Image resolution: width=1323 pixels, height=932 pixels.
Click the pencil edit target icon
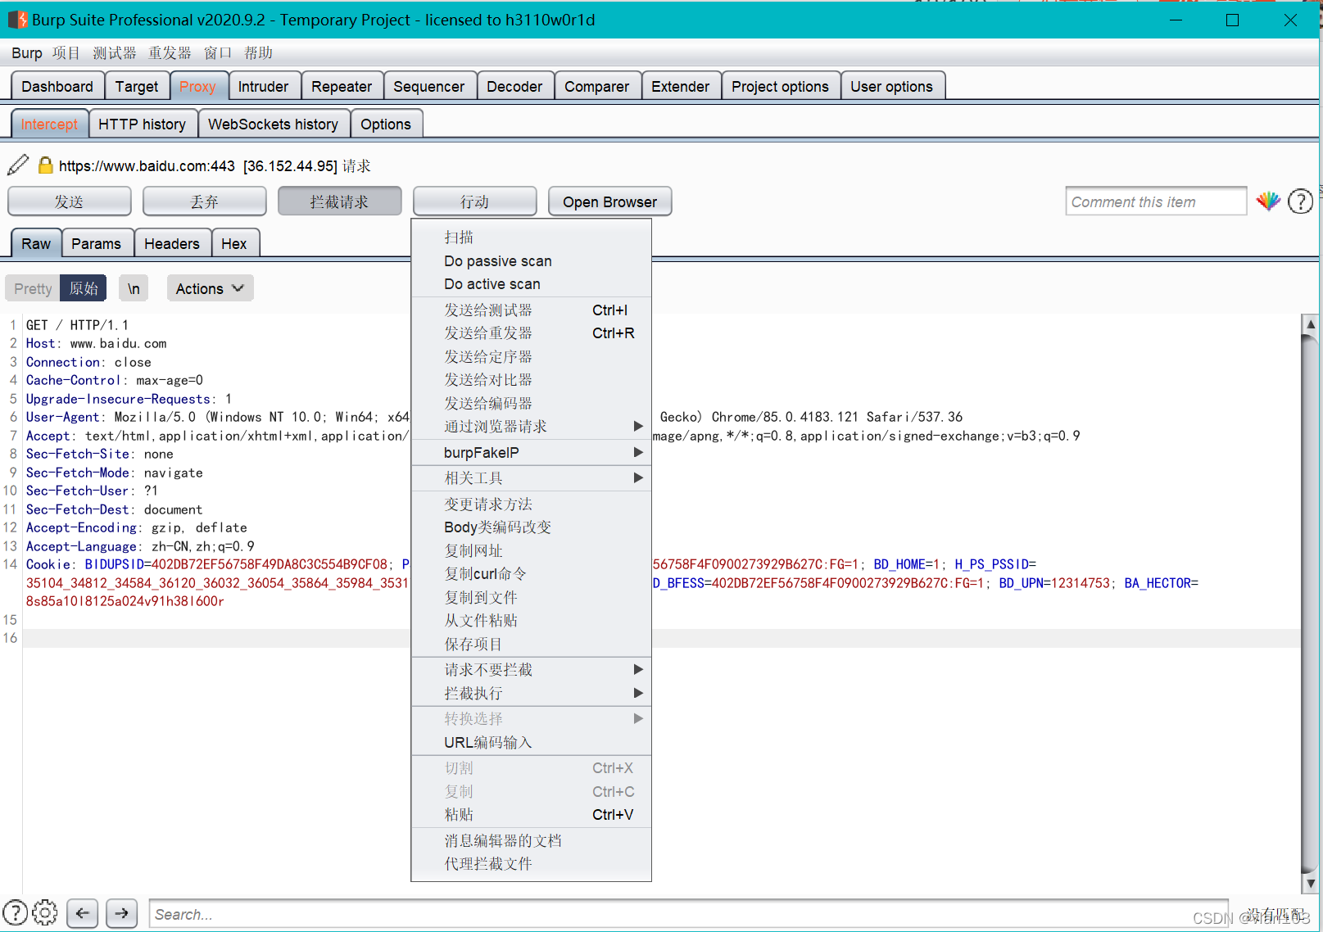pyautogui.click(x=18, y=165)
